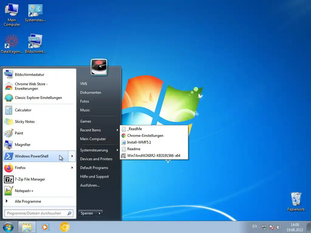Launch Calculator from start menu
The height and width of the screenshot is (233, 311).
40,110
